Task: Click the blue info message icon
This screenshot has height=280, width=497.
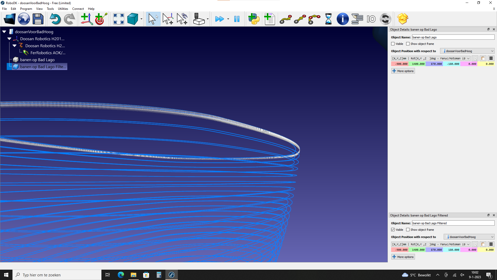Action: pyautogui.click(x=342, y=19)
